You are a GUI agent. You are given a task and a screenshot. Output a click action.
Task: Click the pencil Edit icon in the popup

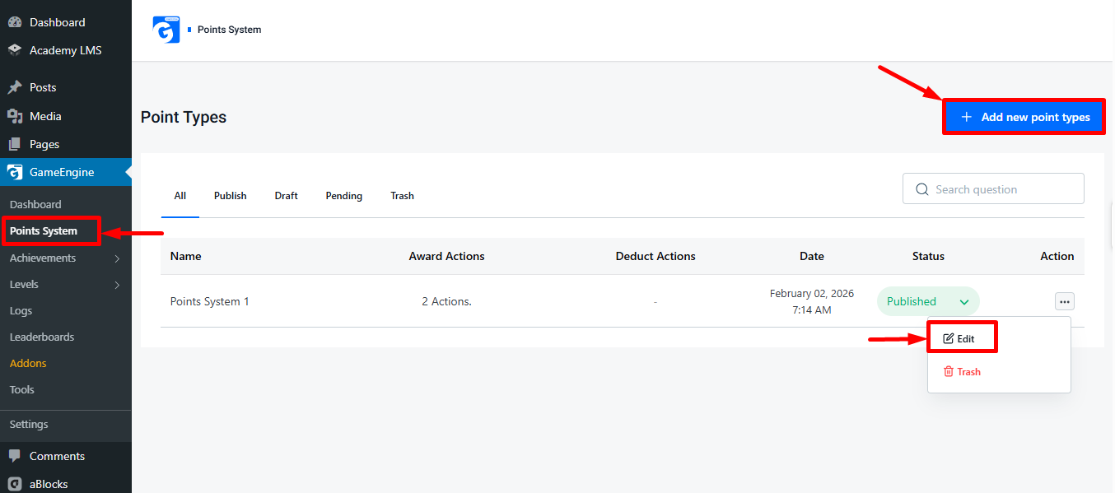[949, 338]
